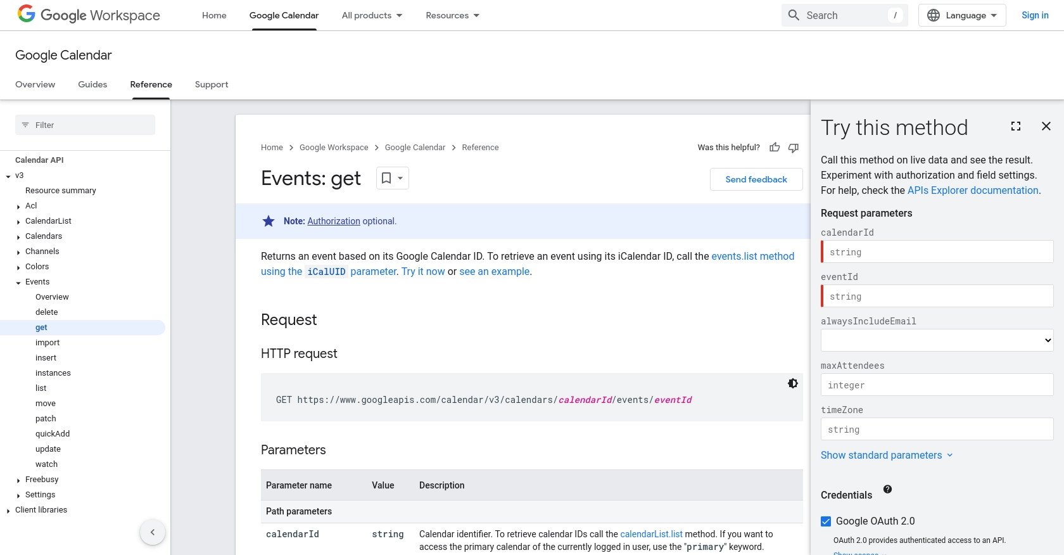
Task: Click the thumbs up helpful icon
Action: tap(775, 148)
